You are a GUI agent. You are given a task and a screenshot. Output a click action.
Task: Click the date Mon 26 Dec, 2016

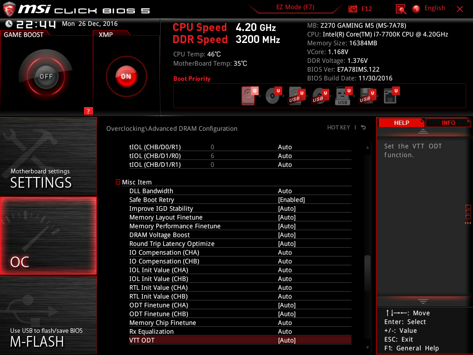point(90,24)
